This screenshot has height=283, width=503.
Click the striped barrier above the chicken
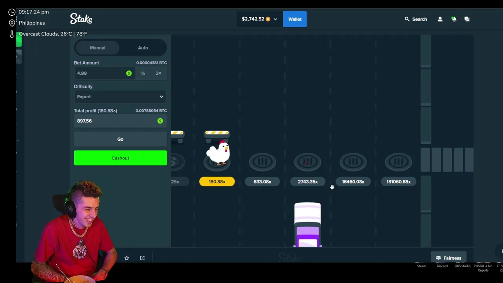point(217,133)
